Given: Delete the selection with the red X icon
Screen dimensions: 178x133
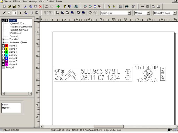Looking at the screenshot, I should point(40,6).
